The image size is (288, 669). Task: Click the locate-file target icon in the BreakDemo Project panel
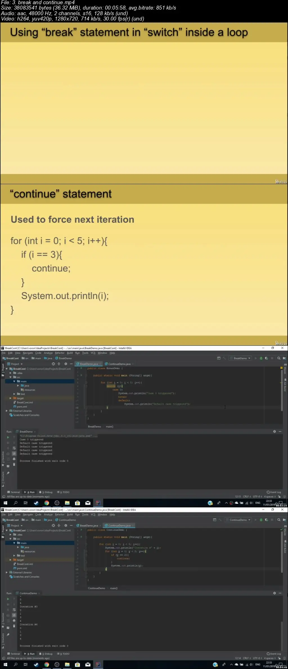(x=53, y=364)
